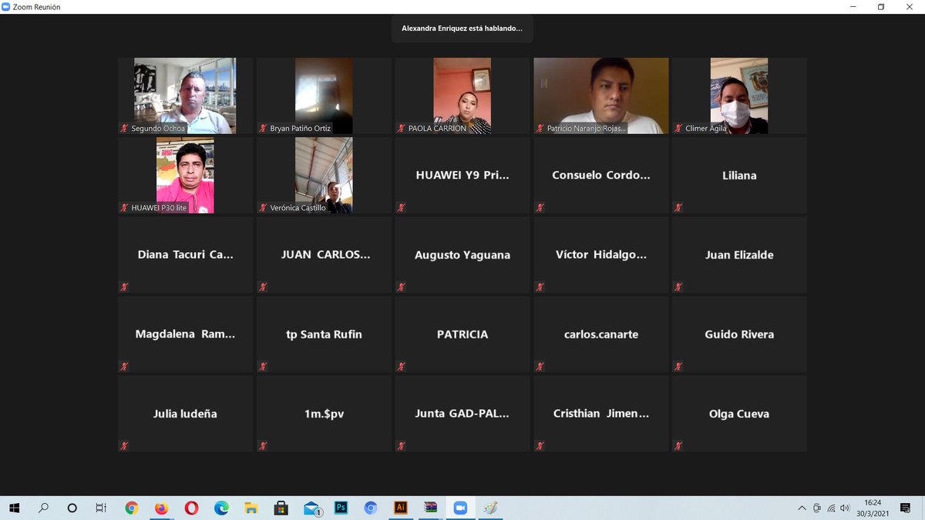The height and width of the screenshot is (520, 925).
Task: Click the 'Consuelo Cordo...' participant name
Action: click(x=601, y=175)
